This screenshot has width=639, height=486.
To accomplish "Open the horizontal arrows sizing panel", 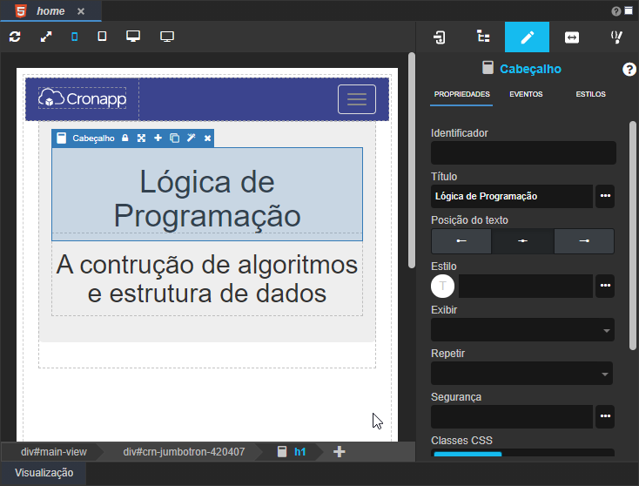I will coord(572,37).
